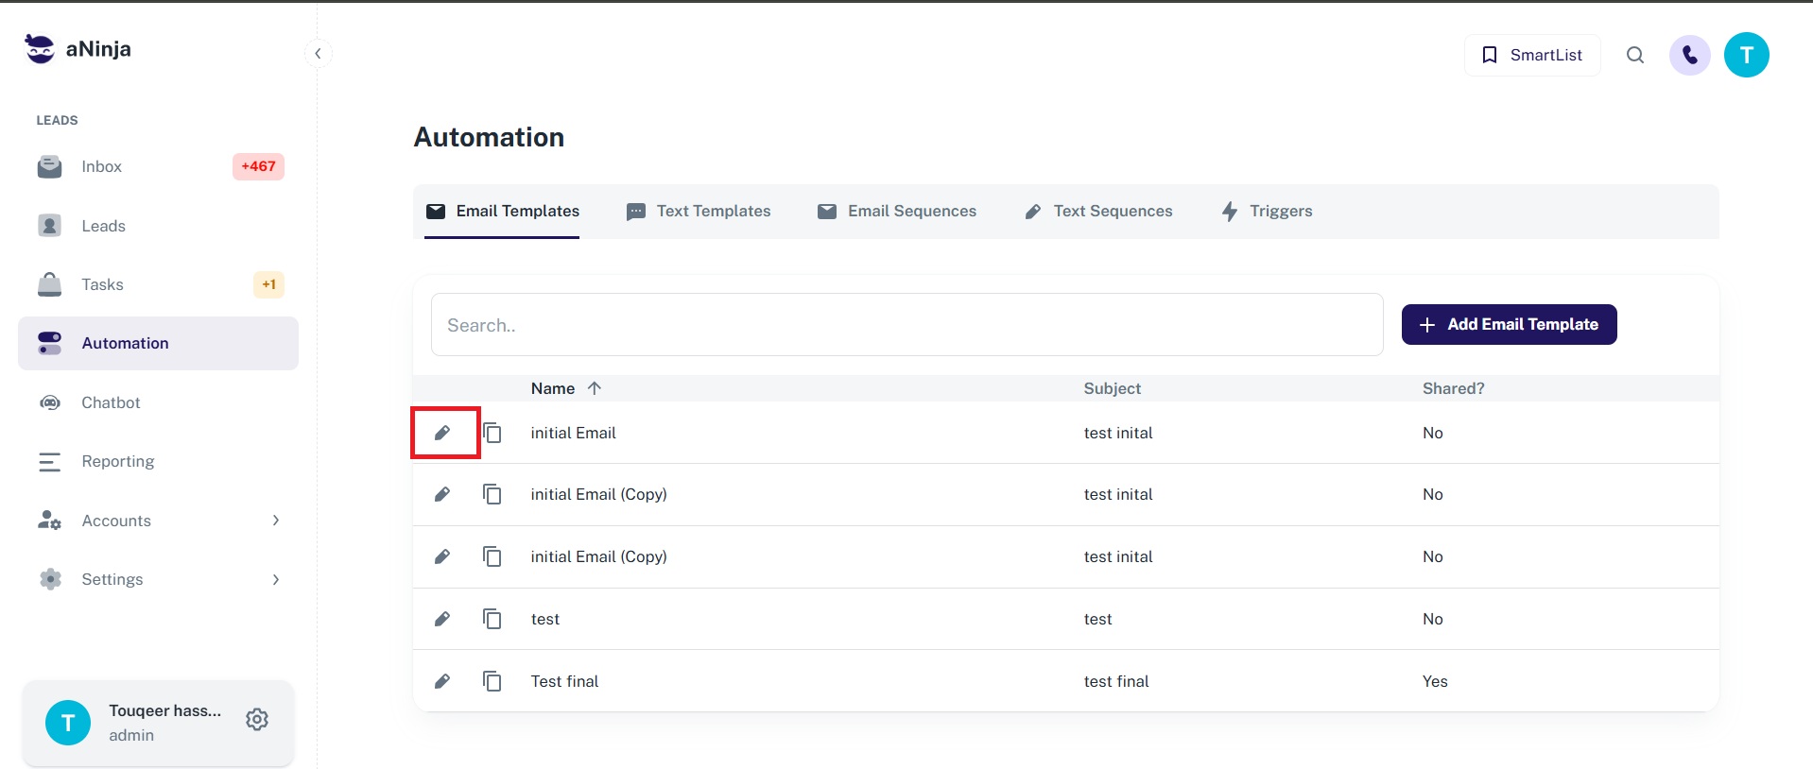Image resolution: width=1813 pixels, height=769 pixels.
Task: Open the phone dialer icon
Action: 1689,56
